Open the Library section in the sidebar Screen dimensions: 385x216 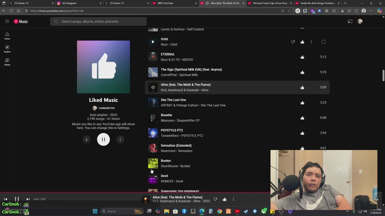[x=7, y=62]
